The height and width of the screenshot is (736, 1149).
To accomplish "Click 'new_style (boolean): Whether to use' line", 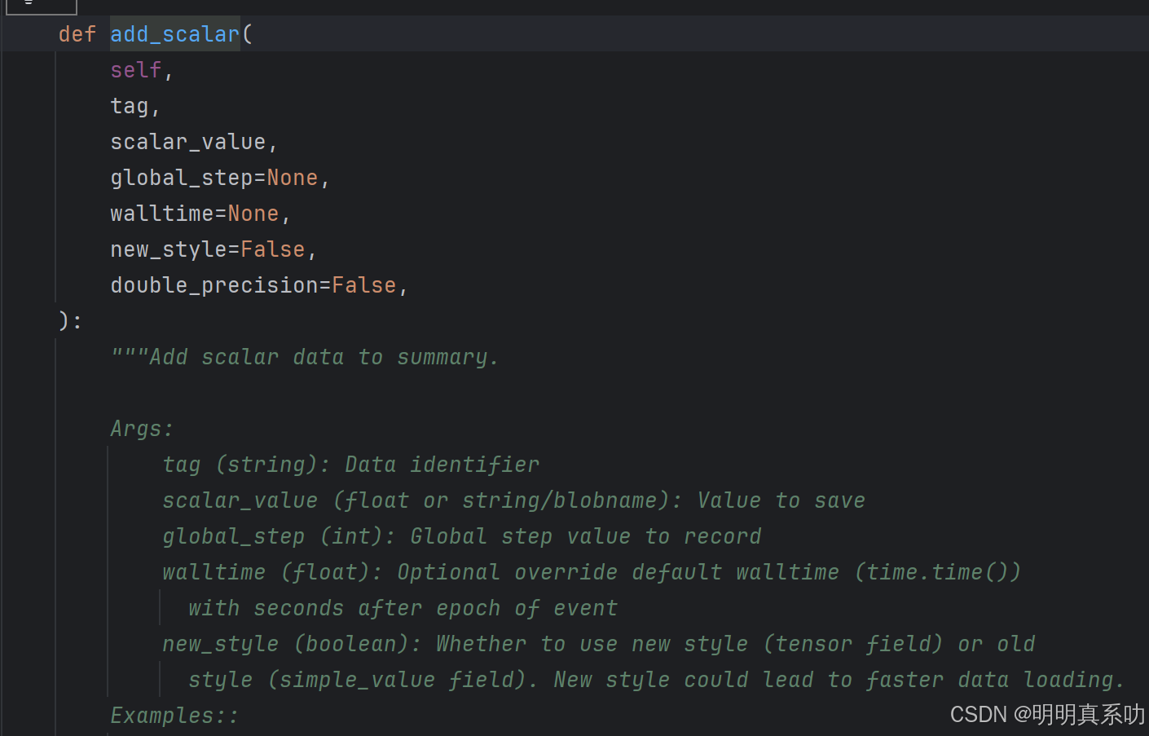I will pyautogui.click(x=599, y=644).
